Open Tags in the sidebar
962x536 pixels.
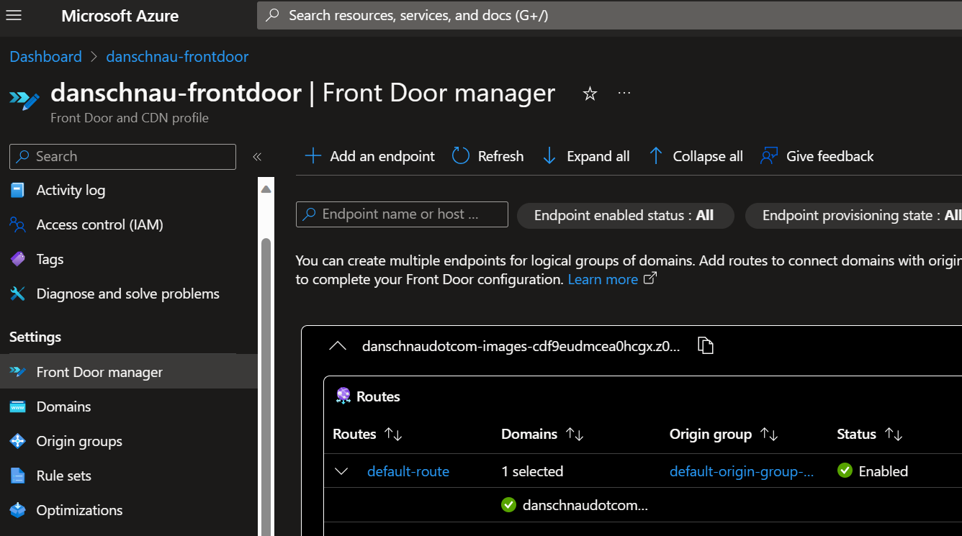click(50, 260)
